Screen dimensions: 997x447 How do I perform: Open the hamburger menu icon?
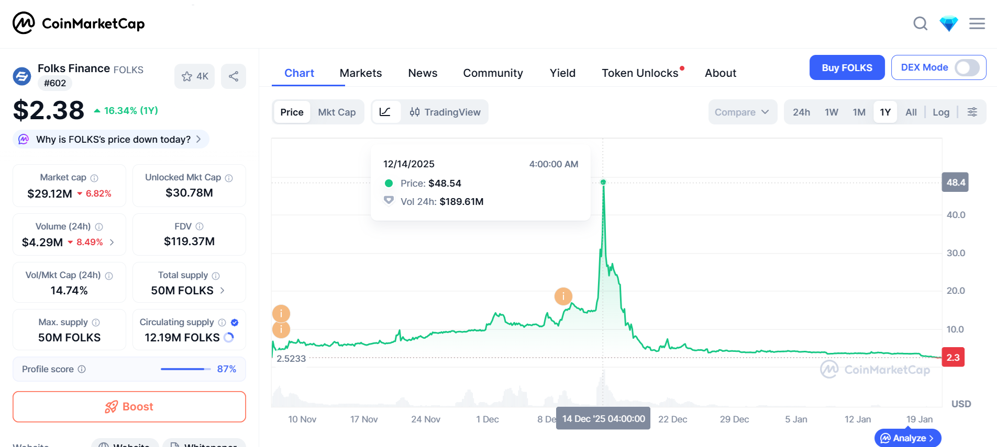977,24
